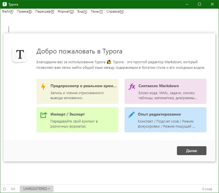The width and height of the screenshot is (219, 193).
Task: Click the blue pencil editing icon
Action: 131,115
